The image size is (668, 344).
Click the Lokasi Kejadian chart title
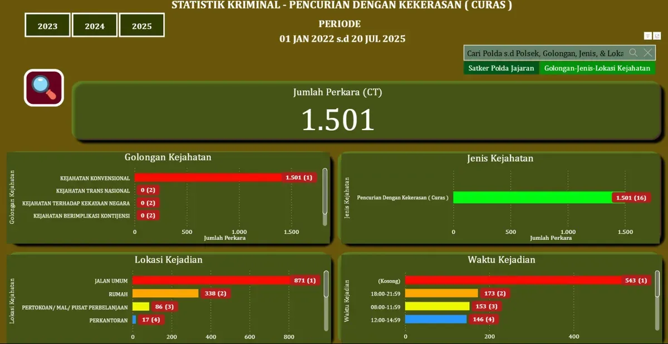(169, 260)
